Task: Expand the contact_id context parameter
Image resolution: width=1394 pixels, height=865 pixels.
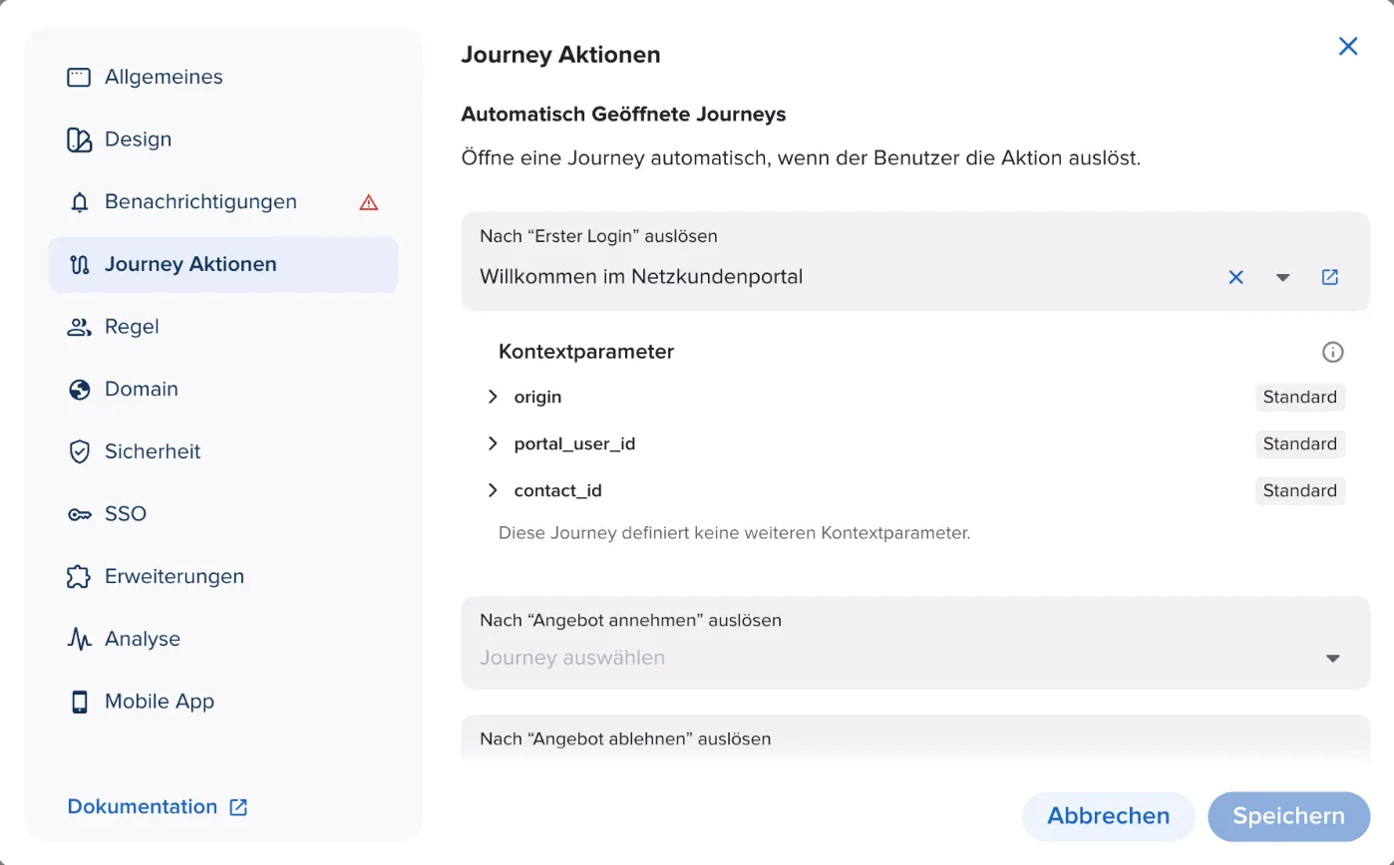Action: tap(493, 490)
